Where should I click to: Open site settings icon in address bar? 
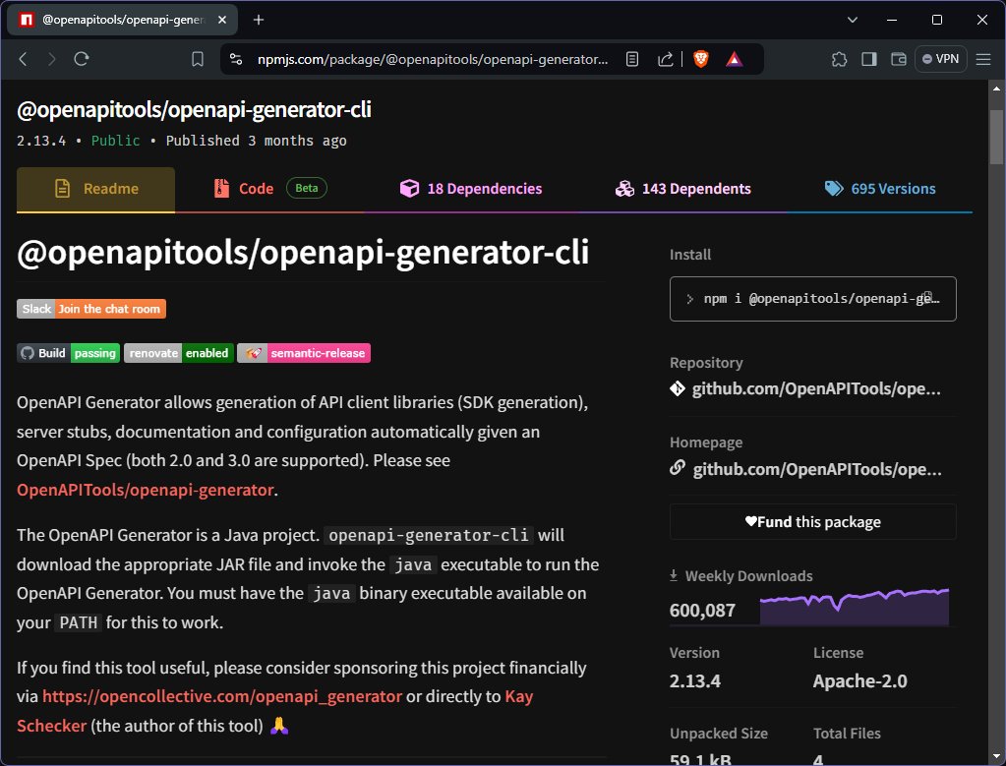coord(236,59)
